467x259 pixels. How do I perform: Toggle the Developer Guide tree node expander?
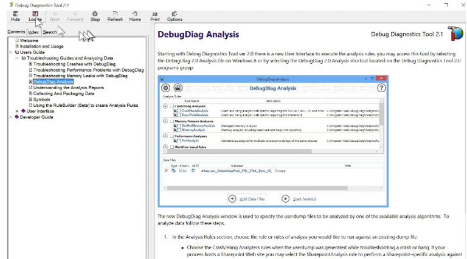[x=10, y=117]
